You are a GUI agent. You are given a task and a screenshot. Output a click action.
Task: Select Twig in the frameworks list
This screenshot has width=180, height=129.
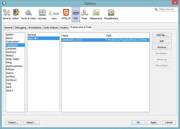tap(15, 84)
